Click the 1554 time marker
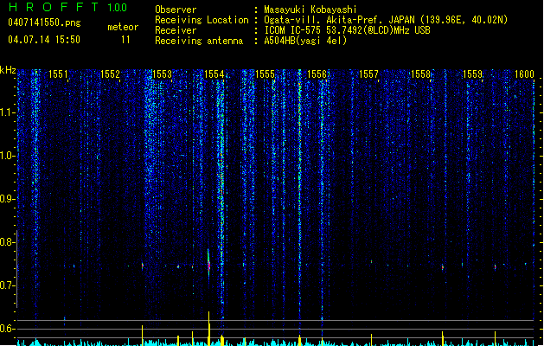 coord(214,74)
